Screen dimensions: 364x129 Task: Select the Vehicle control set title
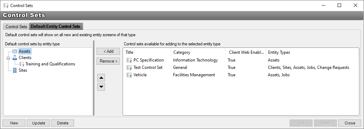coord(140,75)
